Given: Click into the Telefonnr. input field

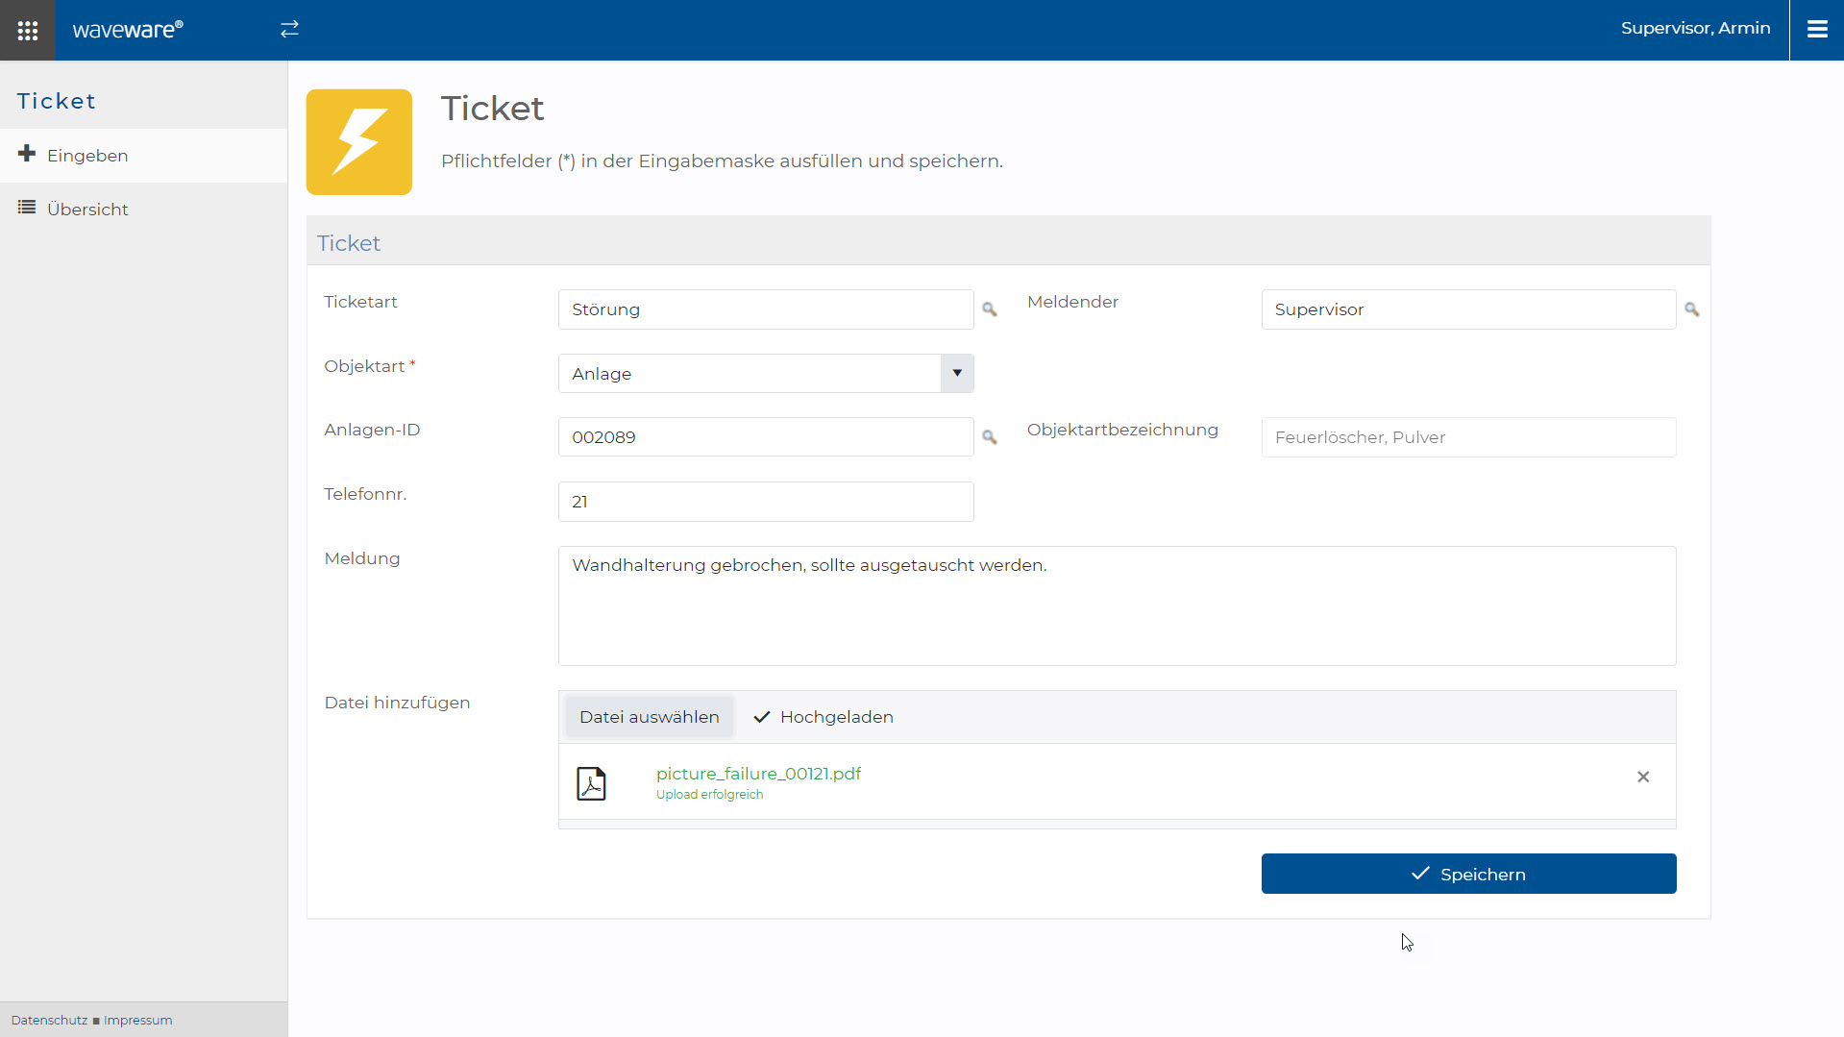Looking at the screenshot, I should click(x=765, y=502).
